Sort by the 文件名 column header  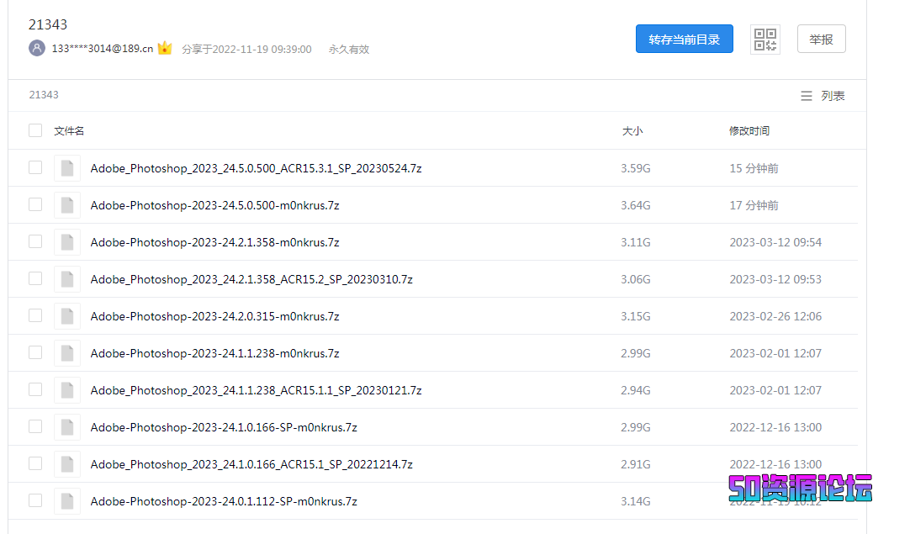pyautogui.click(x=69, y=130)
